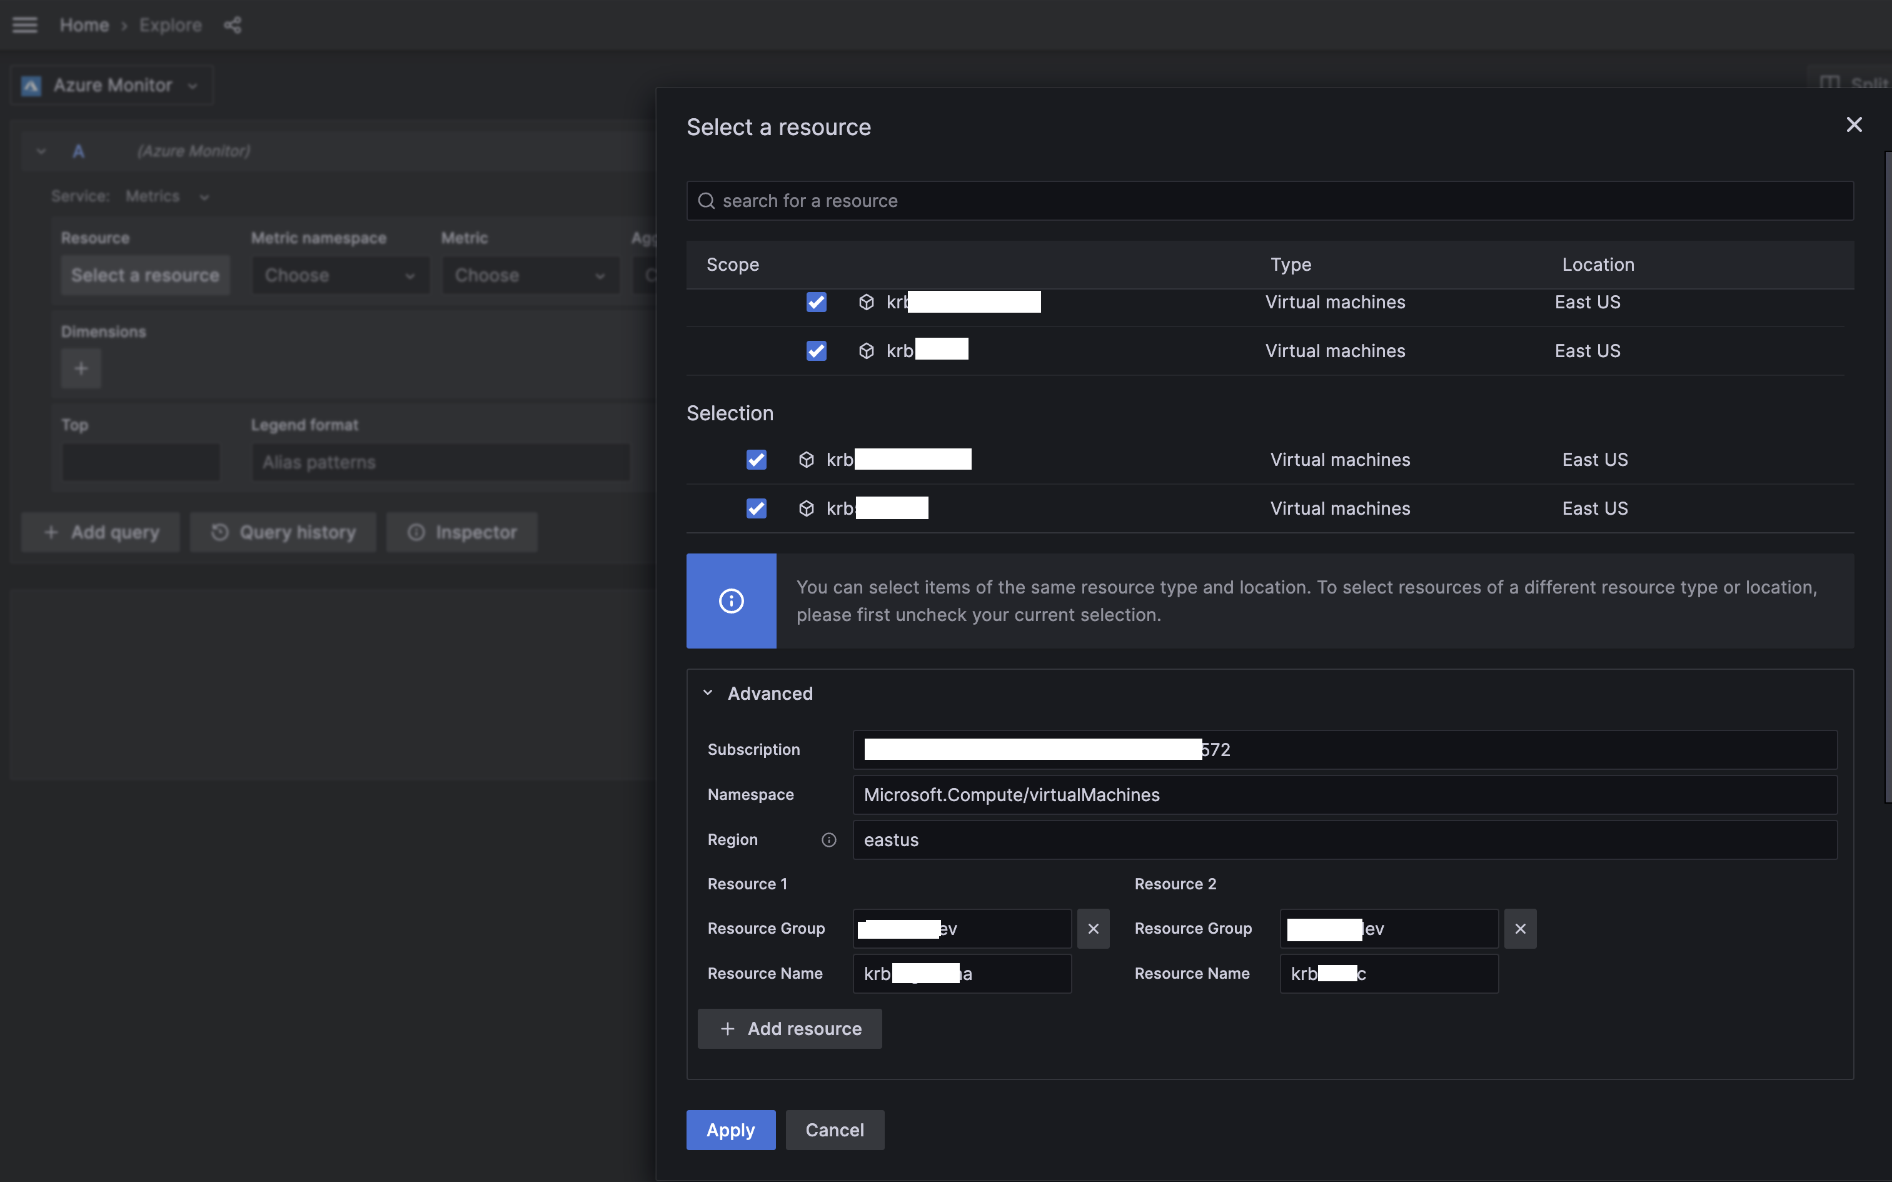Close the Select a resource dialog
The width and height of the screenshot is (1892, 1182).
point(1853,125)
